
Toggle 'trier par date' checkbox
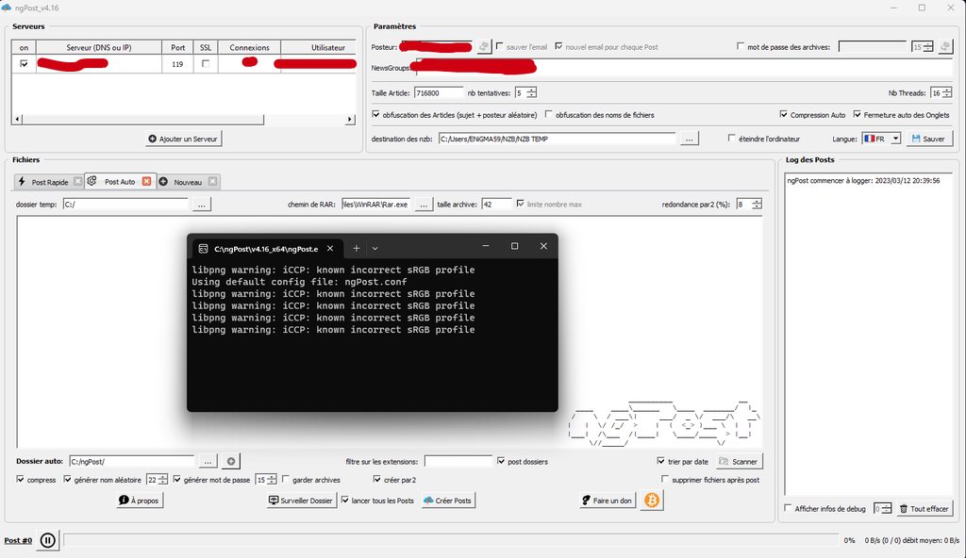tap(661, 461)
